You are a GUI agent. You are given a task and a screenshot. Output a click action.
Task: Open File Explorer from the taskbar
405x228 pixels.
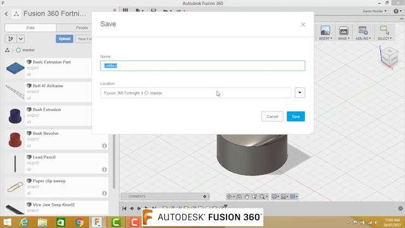click(x=42, y=222)
